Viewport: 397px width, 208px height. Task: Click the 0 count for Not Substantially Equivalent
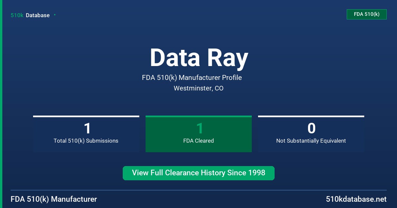(311, 128)
